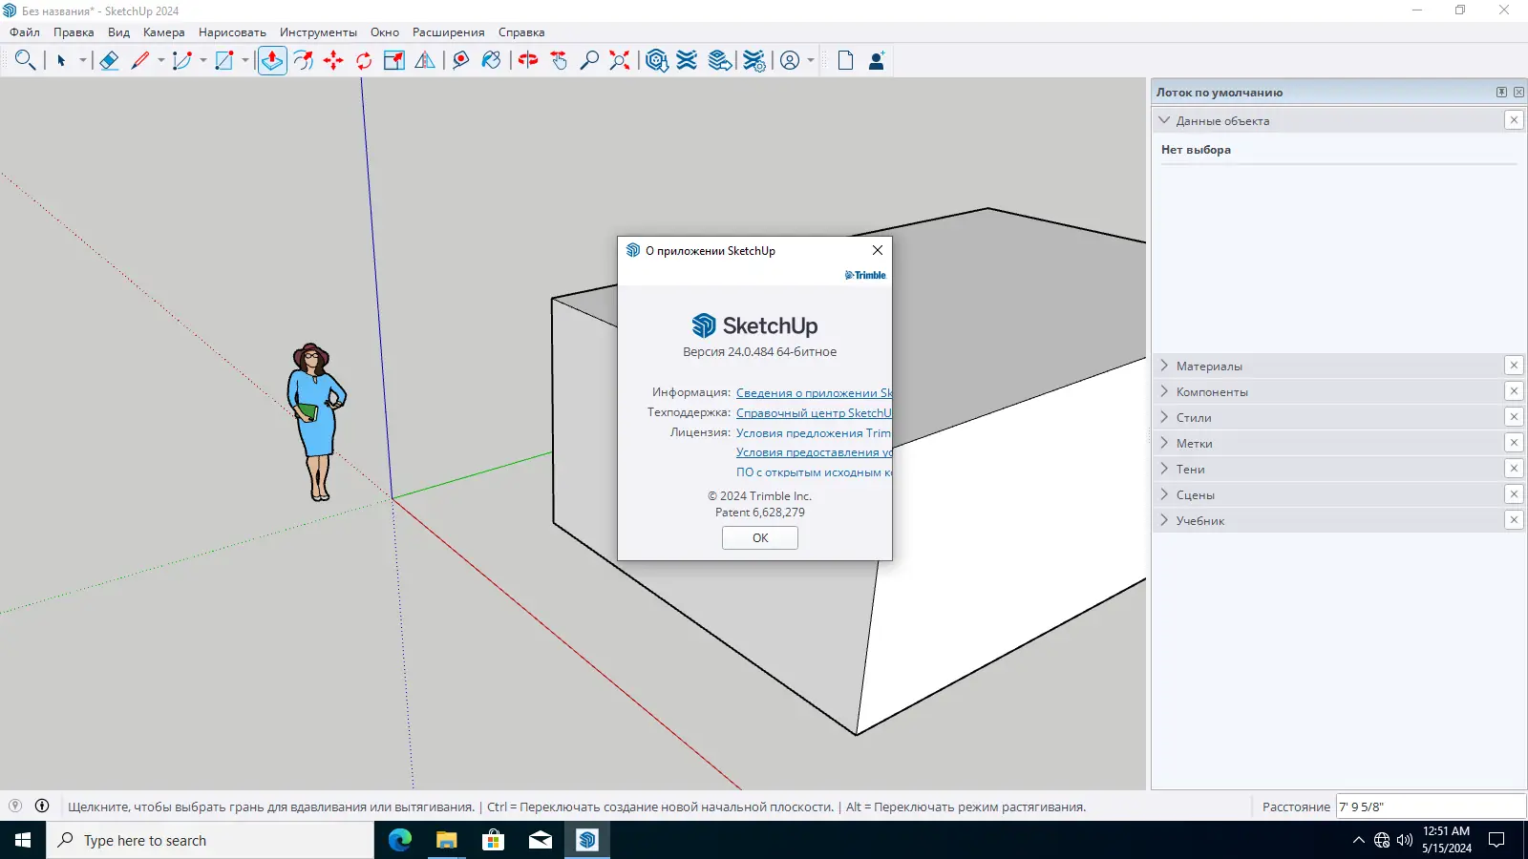Viewport: 1528px width, 859px height.
Task: Open Microsoft Edge from the taskbar
Action: [399, 840]
